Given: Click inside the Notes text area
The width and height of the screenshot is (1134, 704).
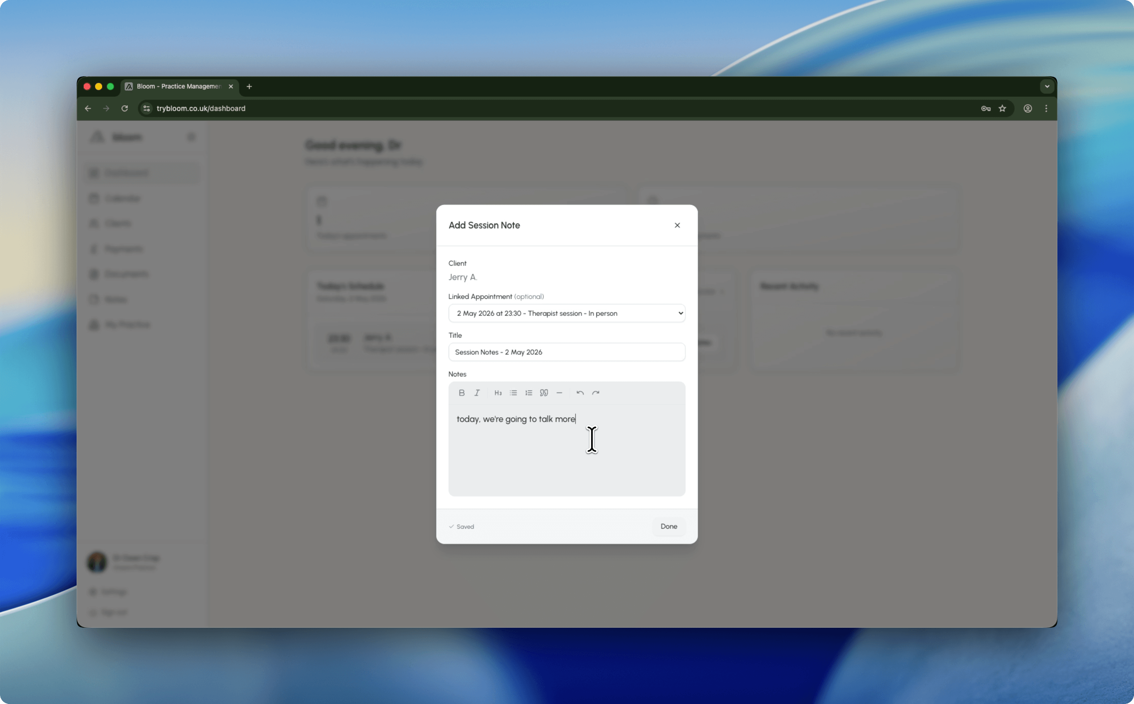Looking at the screenshot, I should click(x=567, y=450).
